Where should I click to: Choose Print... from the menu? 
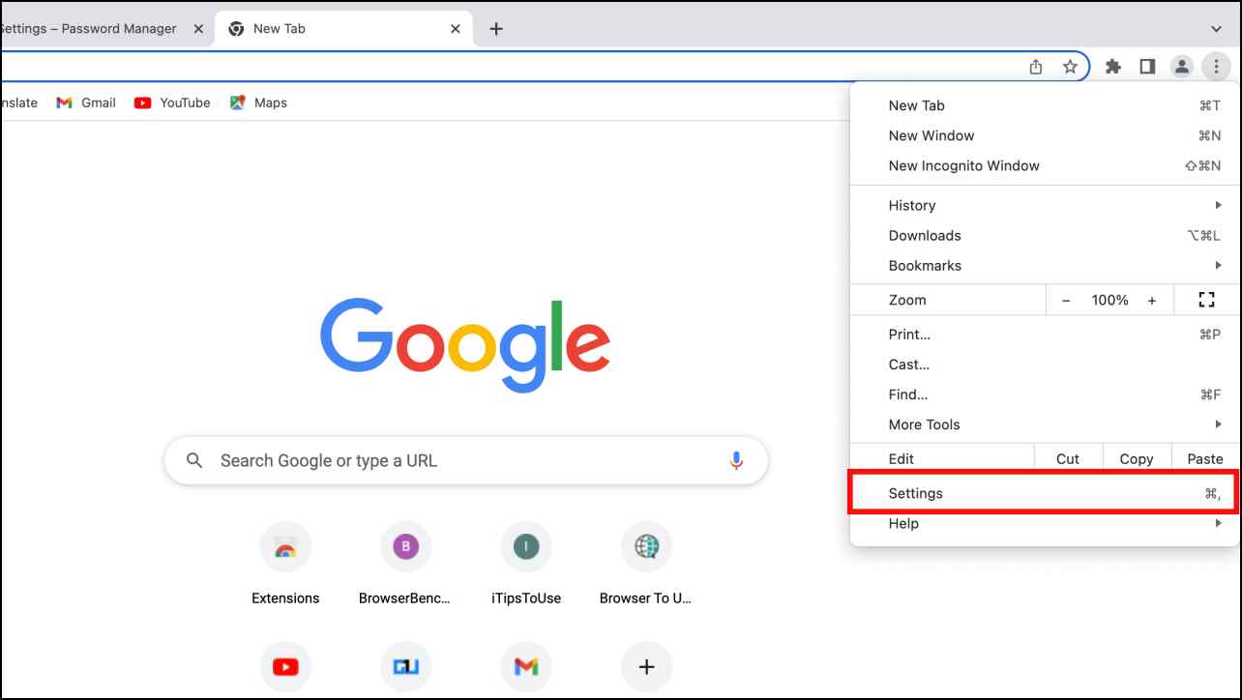(x=1045, y=335)
